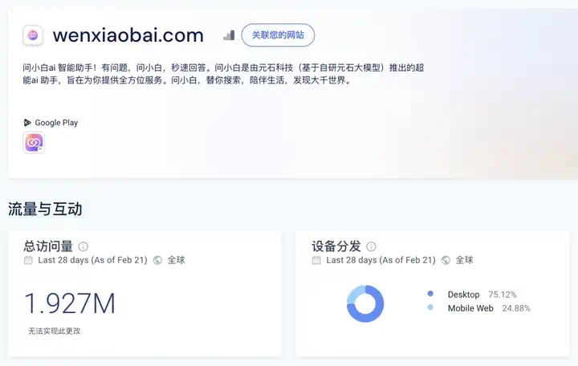
Task: Click the globe icon in 总访问量 card
Action: pos(158,260)
